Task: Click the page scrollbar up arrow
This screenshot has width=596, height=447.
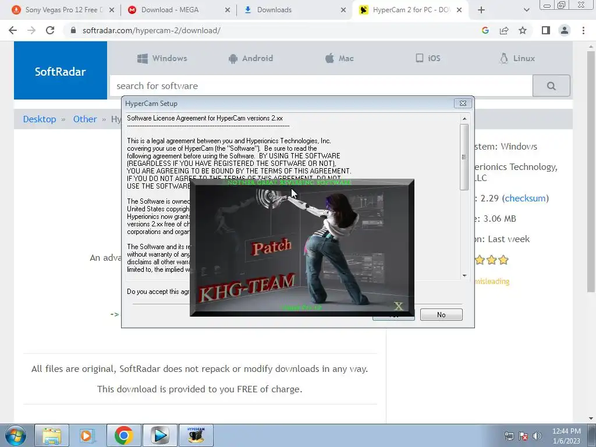Action: [x=591, y=45]
